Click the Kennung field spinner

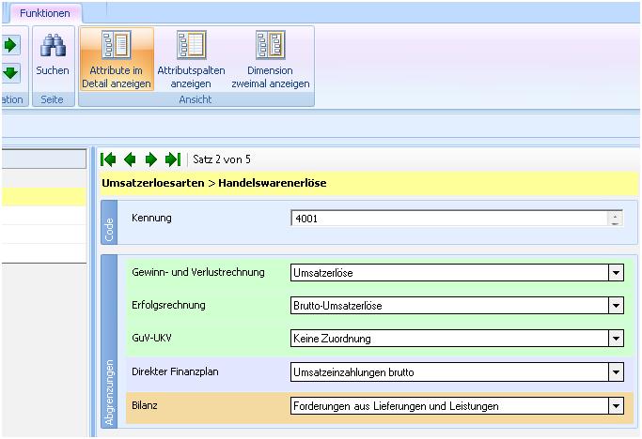[x=615, y=219]
